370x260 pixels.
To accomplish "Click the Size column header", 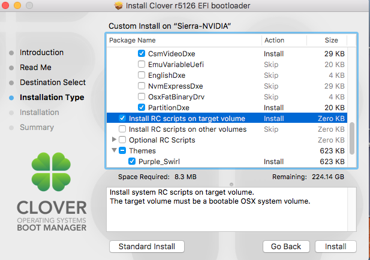I will tap(327, 40).
